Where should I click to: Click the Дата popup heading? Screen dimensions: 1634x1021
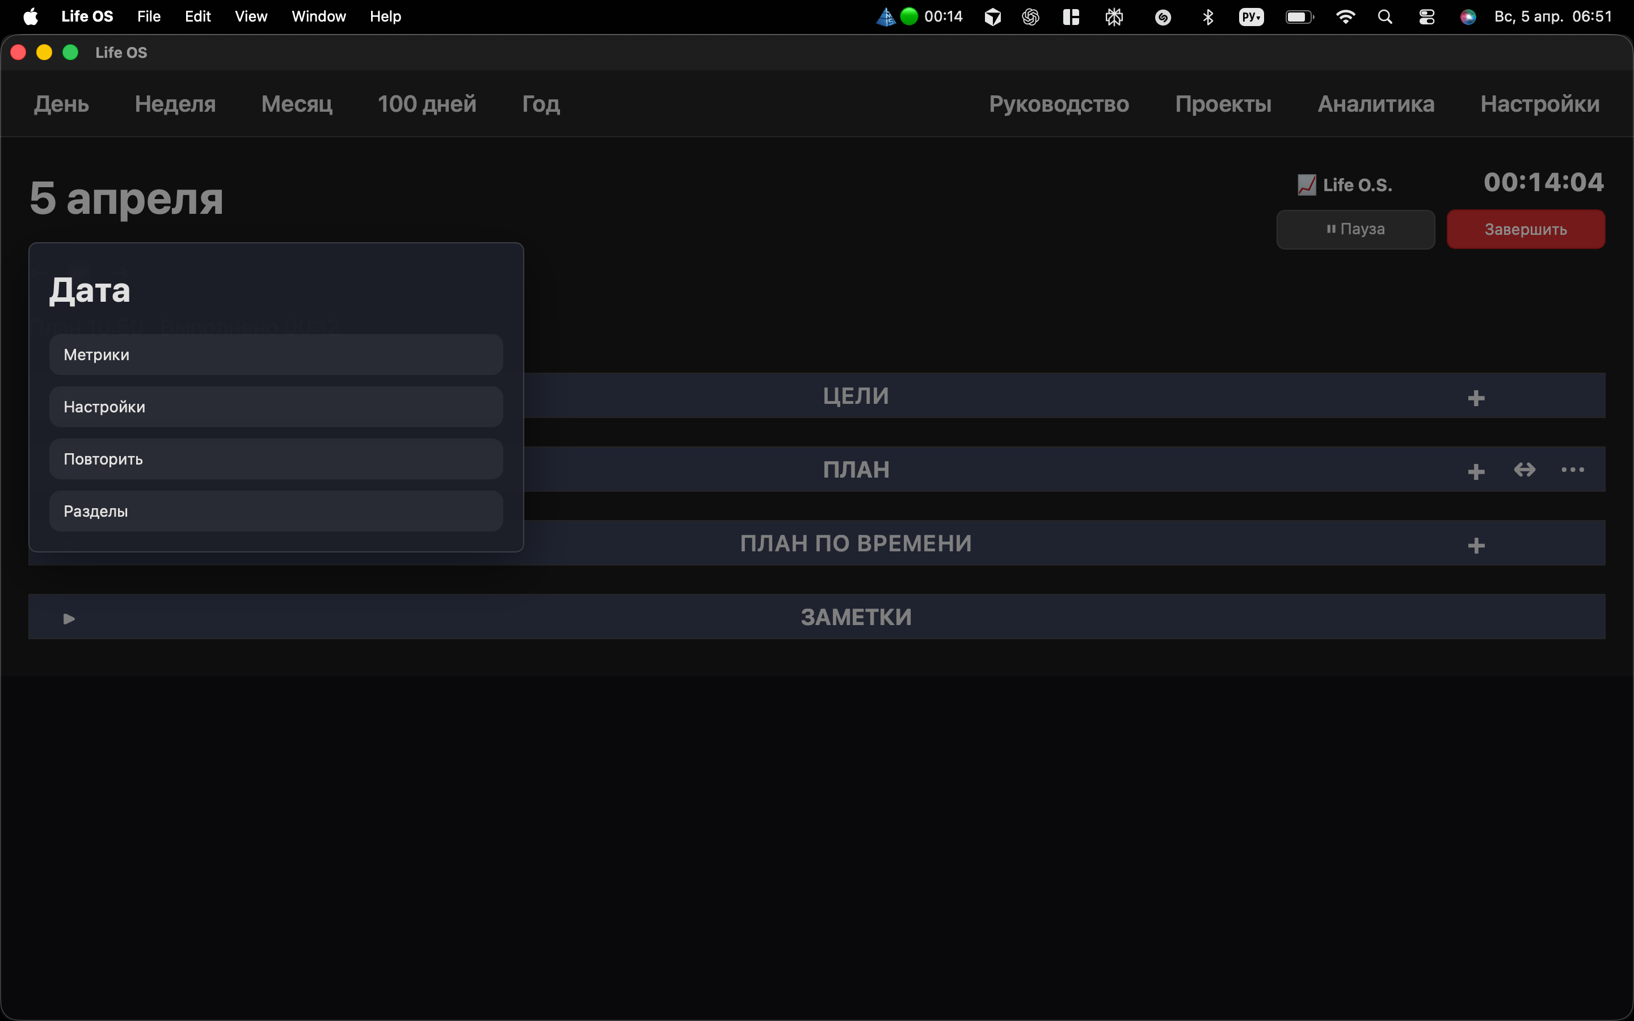(90, 290)
